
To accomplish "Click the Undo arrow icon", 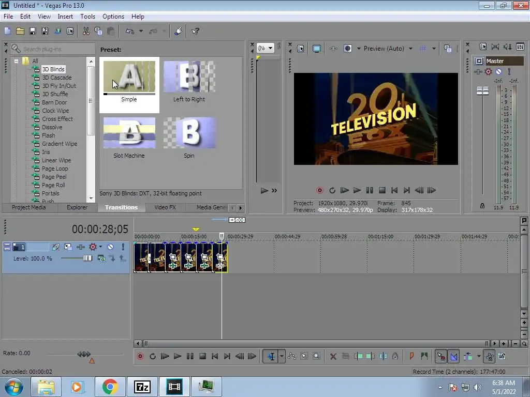I will tap(130, 31).
